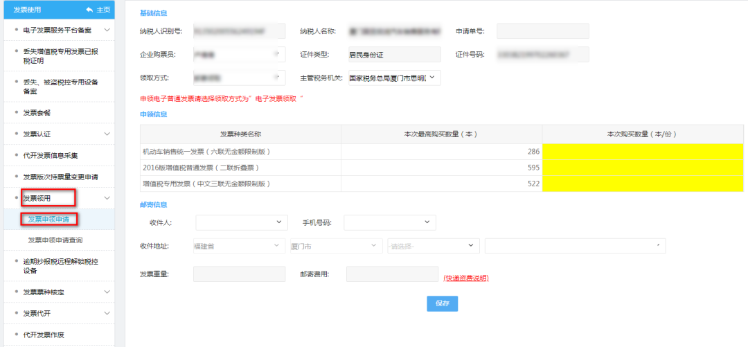Click the 邮寄费用 field

(392, 274)
